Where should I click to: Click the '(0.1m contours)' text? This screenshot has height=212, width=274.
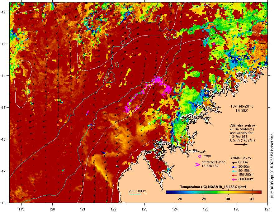tap(242, 129)
